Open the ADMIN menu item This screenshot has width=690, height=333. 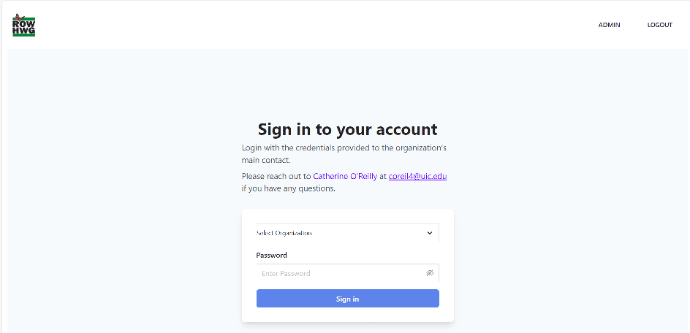(x=609, y=25)
